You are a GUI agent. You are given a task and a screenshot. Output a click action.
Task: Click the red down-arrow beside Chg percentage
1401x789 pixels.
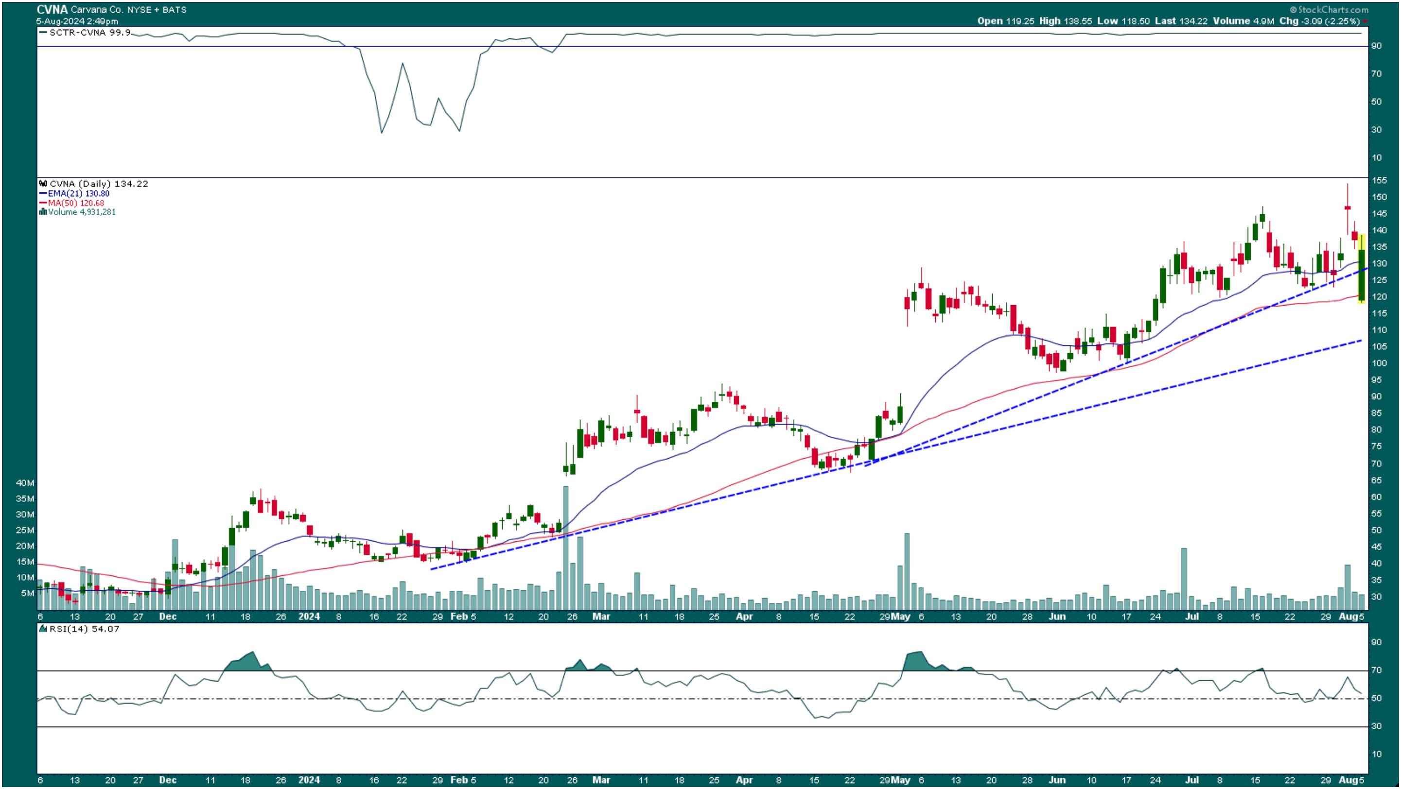click(x=1365, y=21)
